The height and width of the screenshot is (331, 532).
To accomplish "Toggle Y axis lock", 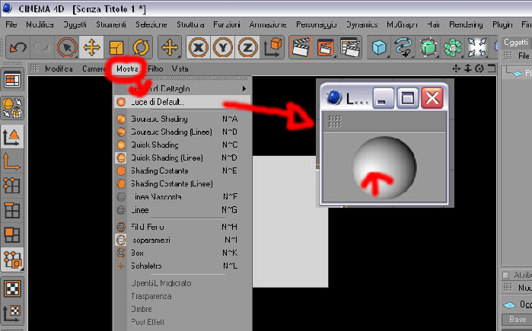I will 223,47.
